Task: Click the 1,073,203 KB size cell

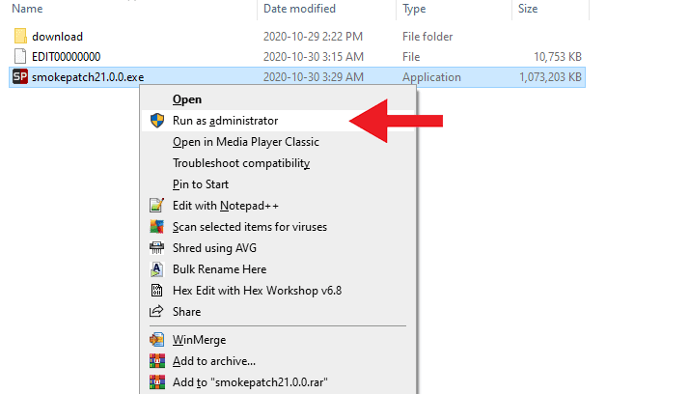Action: coord(550,77)
